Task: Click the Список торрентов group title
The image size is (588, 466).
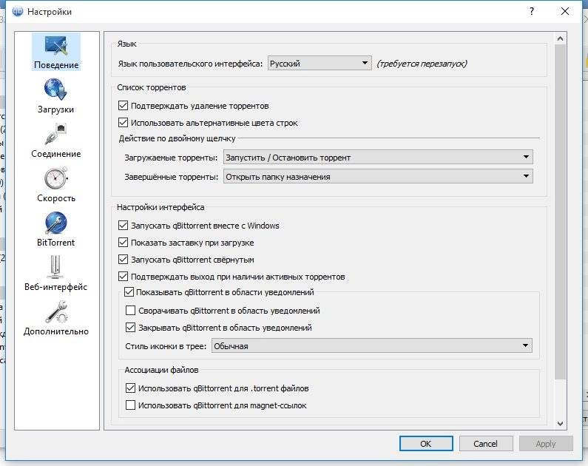Action: pyautogui.click(x=151, y=87)
